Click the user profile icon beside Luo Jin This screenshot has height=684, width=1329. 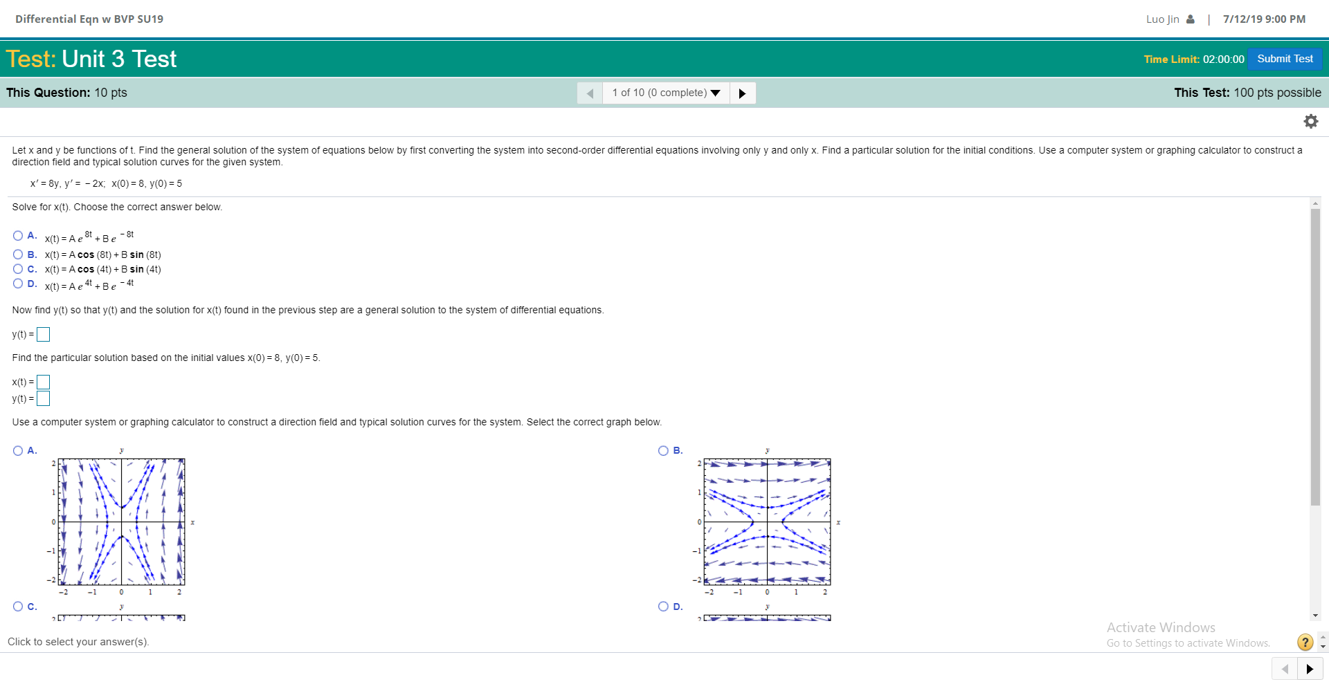click(x=1190, y=19)
